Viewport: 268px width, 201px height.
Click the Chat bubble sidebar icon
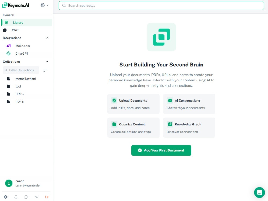(x=5, y=30)
